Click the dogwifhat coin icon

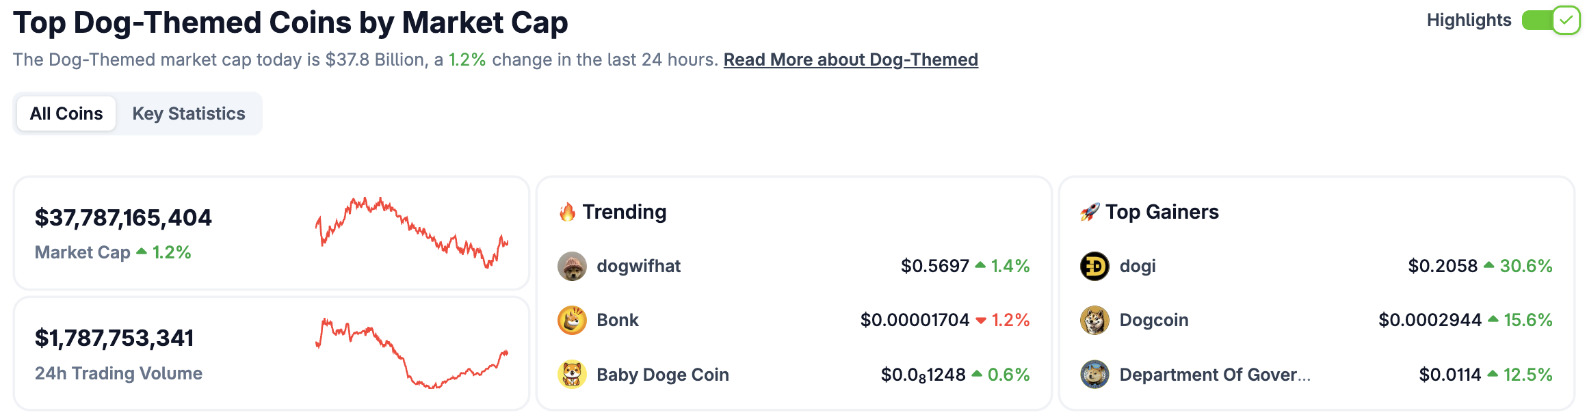pyautogui.click(x=572, y=266)
